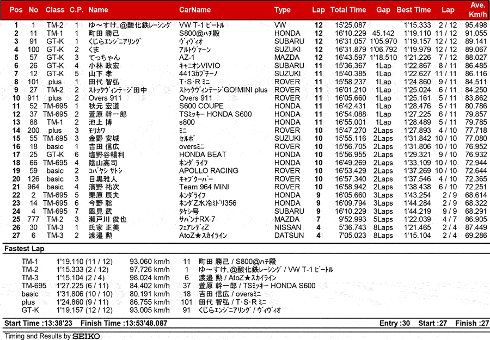Click car name '4413カプチーノ'

(x=198, y=73)
